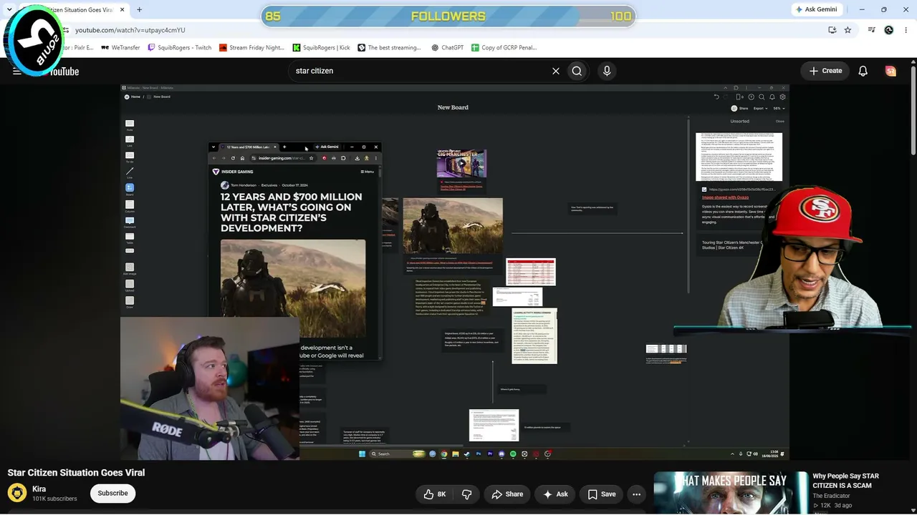This screenshot has width=917, height=515.
Task: Click the address bar URL
Action: tap(130, 30)
